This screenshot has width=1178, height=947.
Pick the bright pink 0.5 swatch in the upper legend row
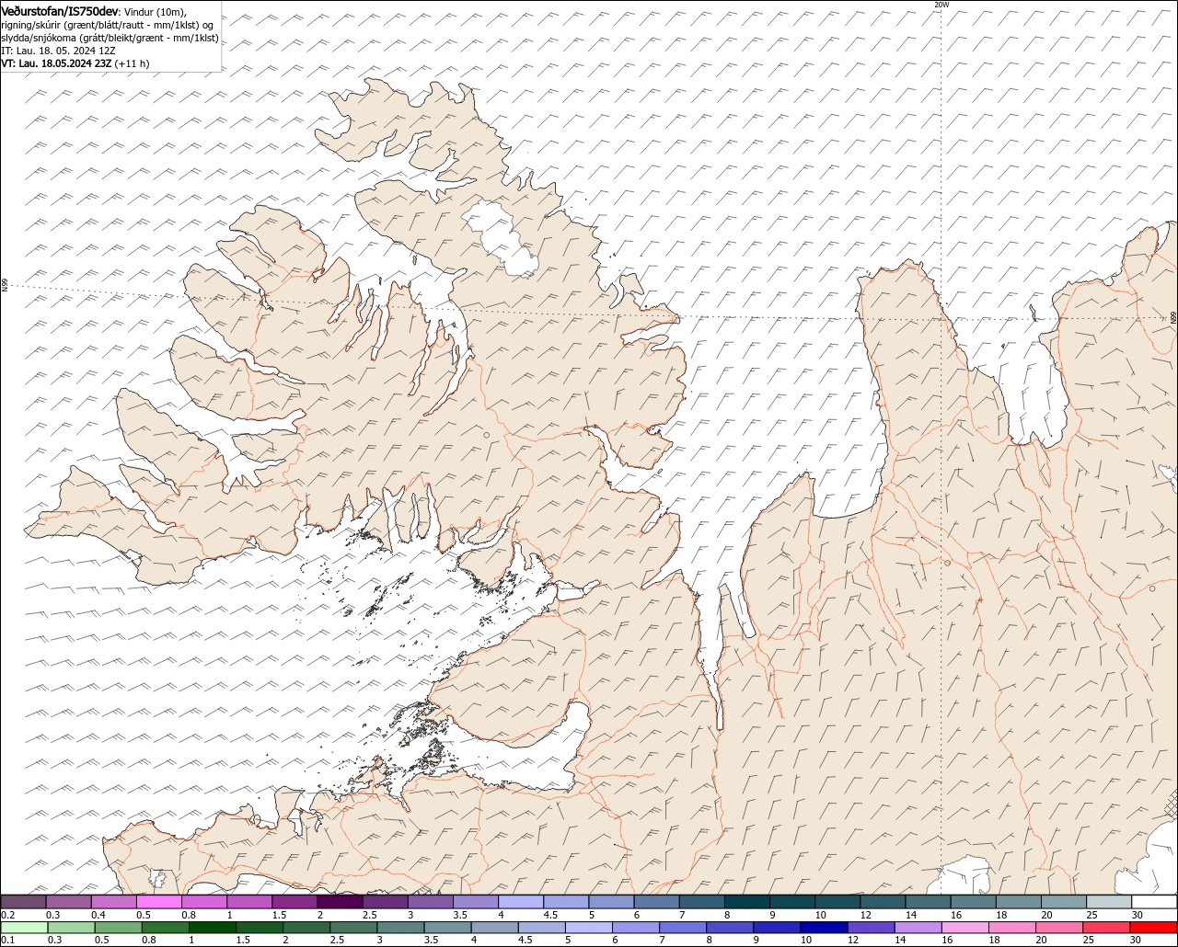pos(158,902)
